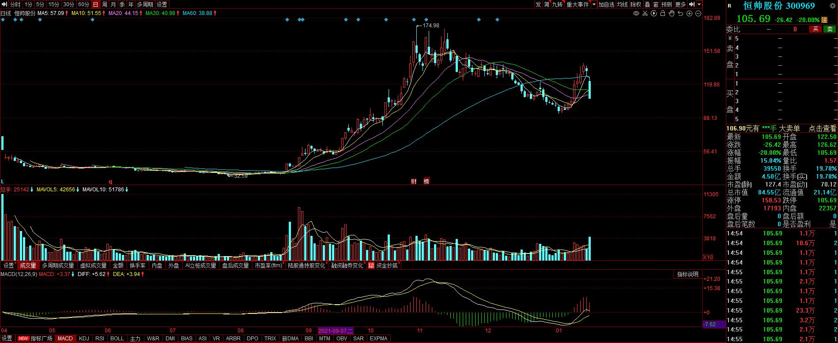Select the KDJ indicator tab
The width and height of the screenshot is (838, 343).
click(x=83, y=339)
